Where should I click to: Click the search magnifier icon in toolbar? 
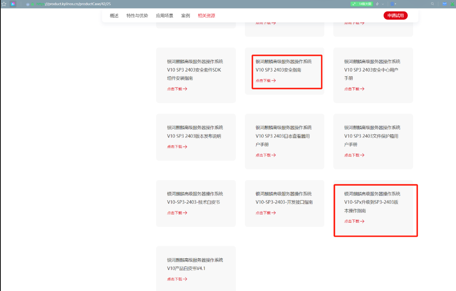432,4
